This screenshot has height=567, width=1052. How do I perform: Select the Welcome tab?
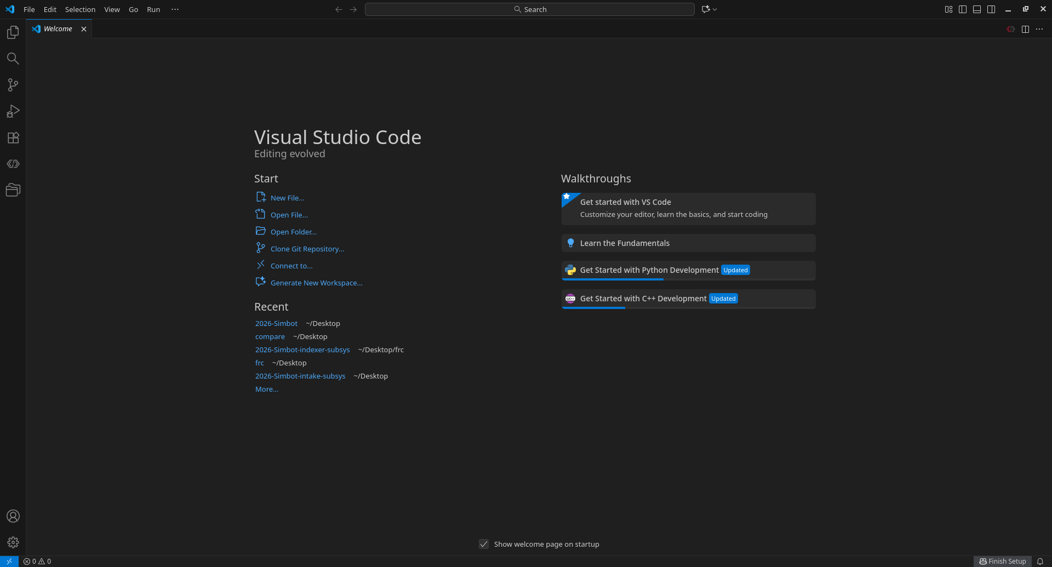(58, 29)
